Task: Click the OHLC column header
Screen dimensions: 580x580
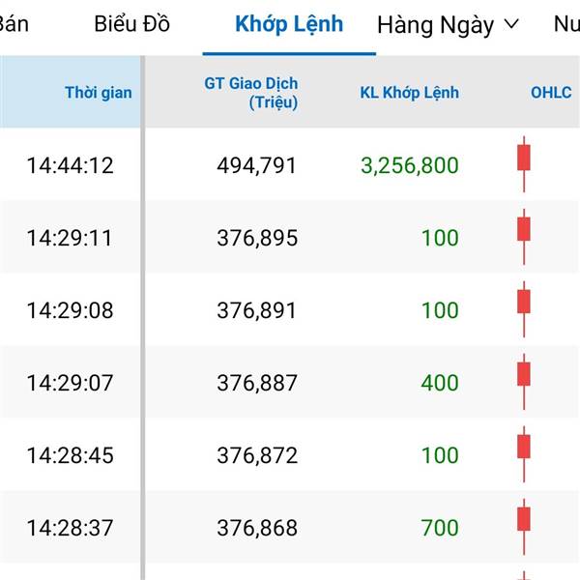Action: pyautogui.click(x=551, y=93)
